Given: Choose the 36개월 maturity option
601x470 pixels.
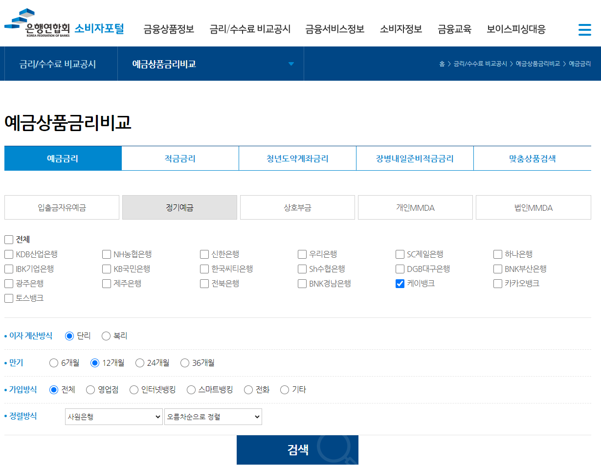Looking at the screenshot, I should pyautogui.click(x=185, y=363).
